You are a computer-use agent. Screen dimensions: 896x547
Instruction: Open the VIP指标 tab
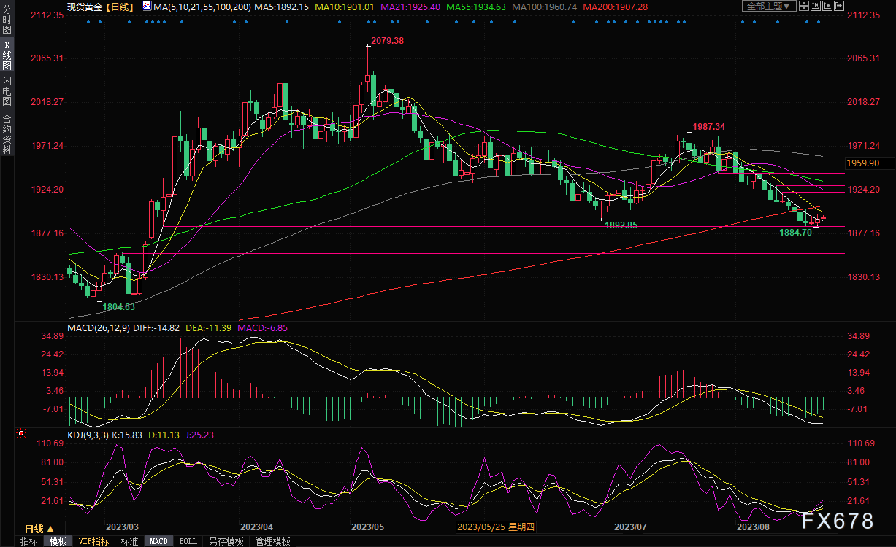(93, 541)
